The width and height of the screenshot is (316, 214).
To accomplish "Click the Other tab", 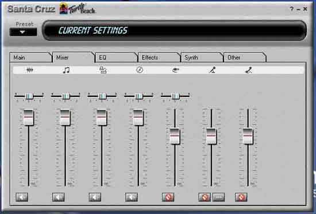I will coord(244,57).
